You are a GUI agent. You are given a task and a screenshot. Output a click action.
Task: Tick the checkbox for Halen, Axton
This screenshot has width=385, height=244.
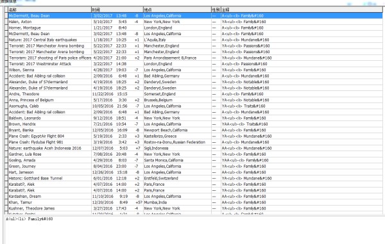(x=6, y=22)
